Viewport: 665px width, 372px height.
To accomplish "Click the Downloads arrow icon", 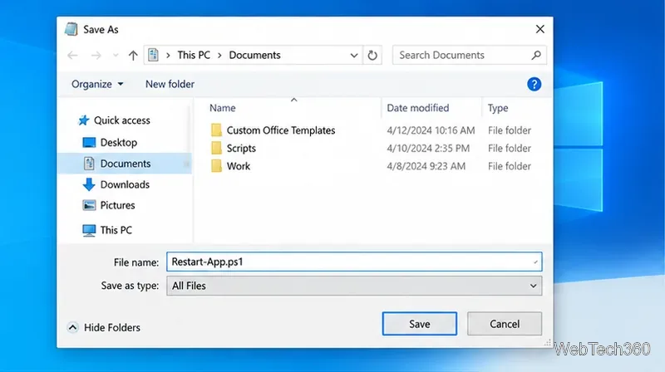I will [89, 184].
